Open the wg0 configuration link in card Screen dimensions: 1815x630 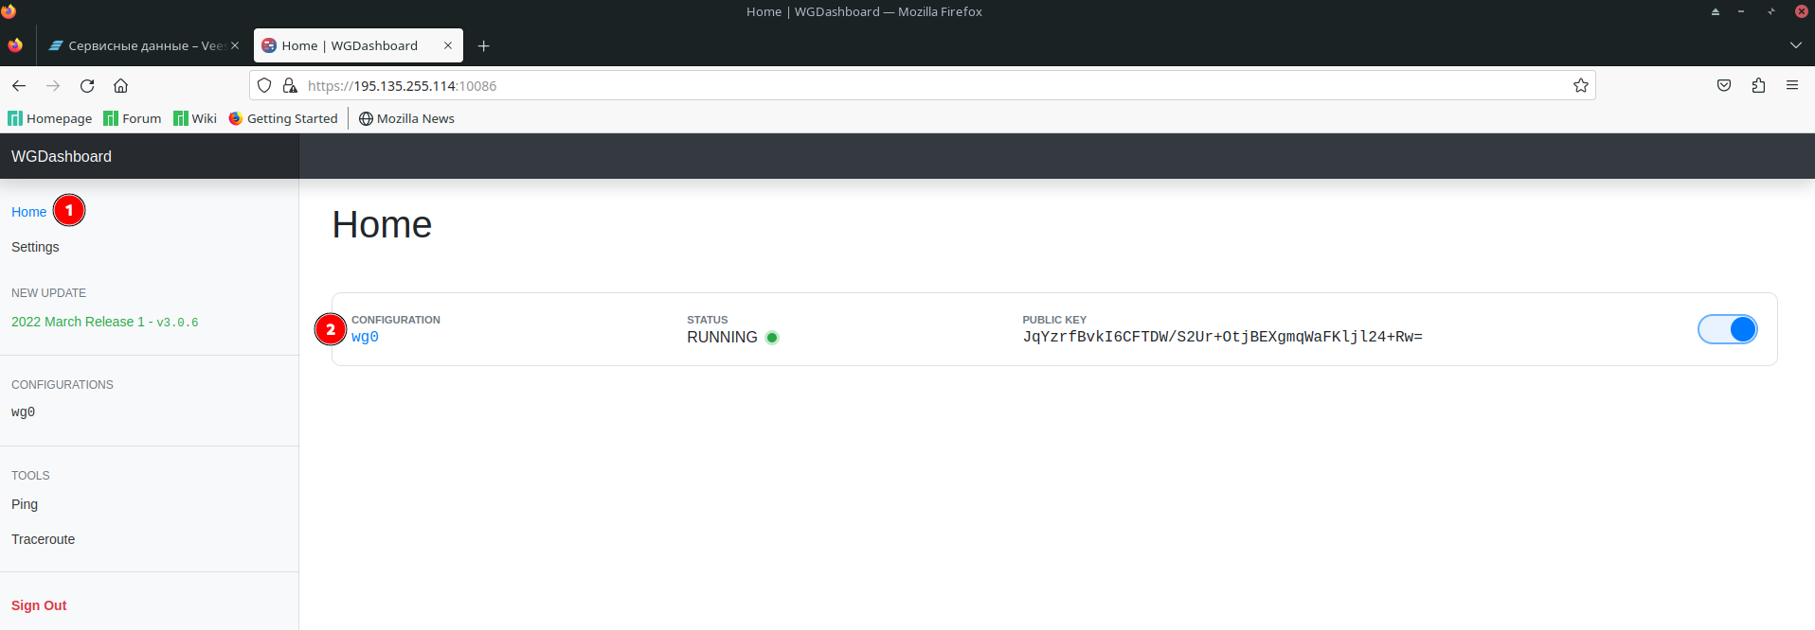[365, 337]
